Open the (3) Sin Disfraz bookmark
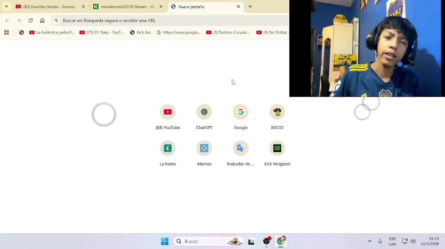Viewport: 445px width, 249px height. pyautogui.click(x=272, y=32)
